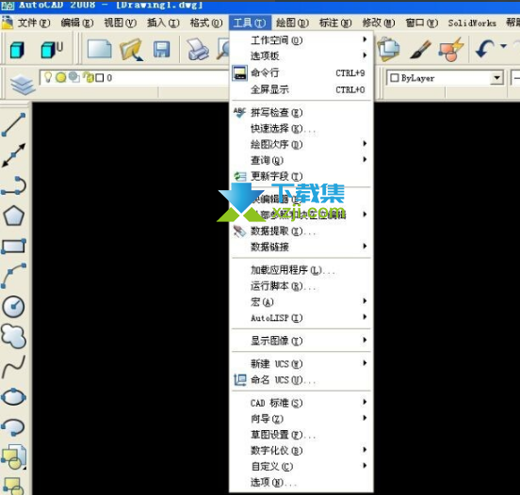The height and width of the screenshot is (495, 520).
Task: Open the 窗口 menu
Action: click(x=421, y=23)
